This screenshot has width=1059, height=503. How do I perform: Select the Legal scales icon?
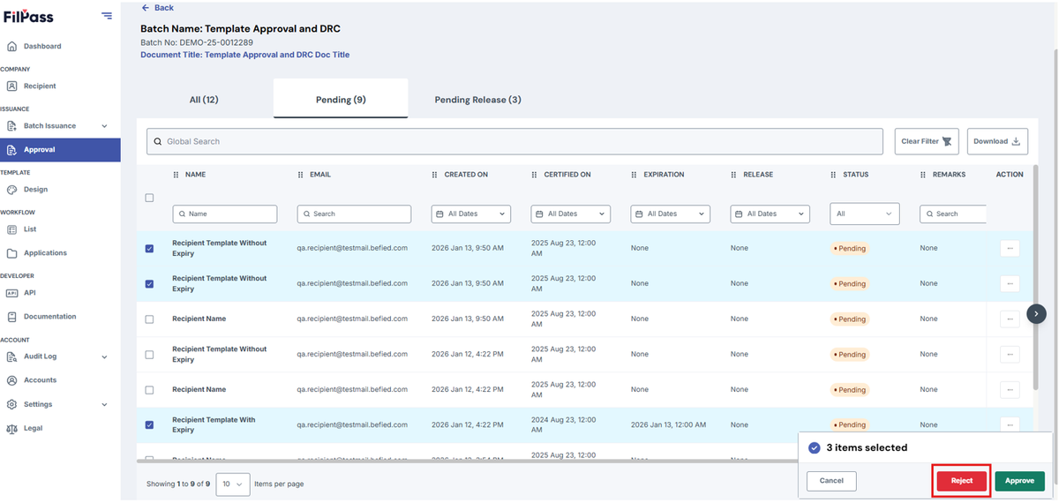pos(12,428)
